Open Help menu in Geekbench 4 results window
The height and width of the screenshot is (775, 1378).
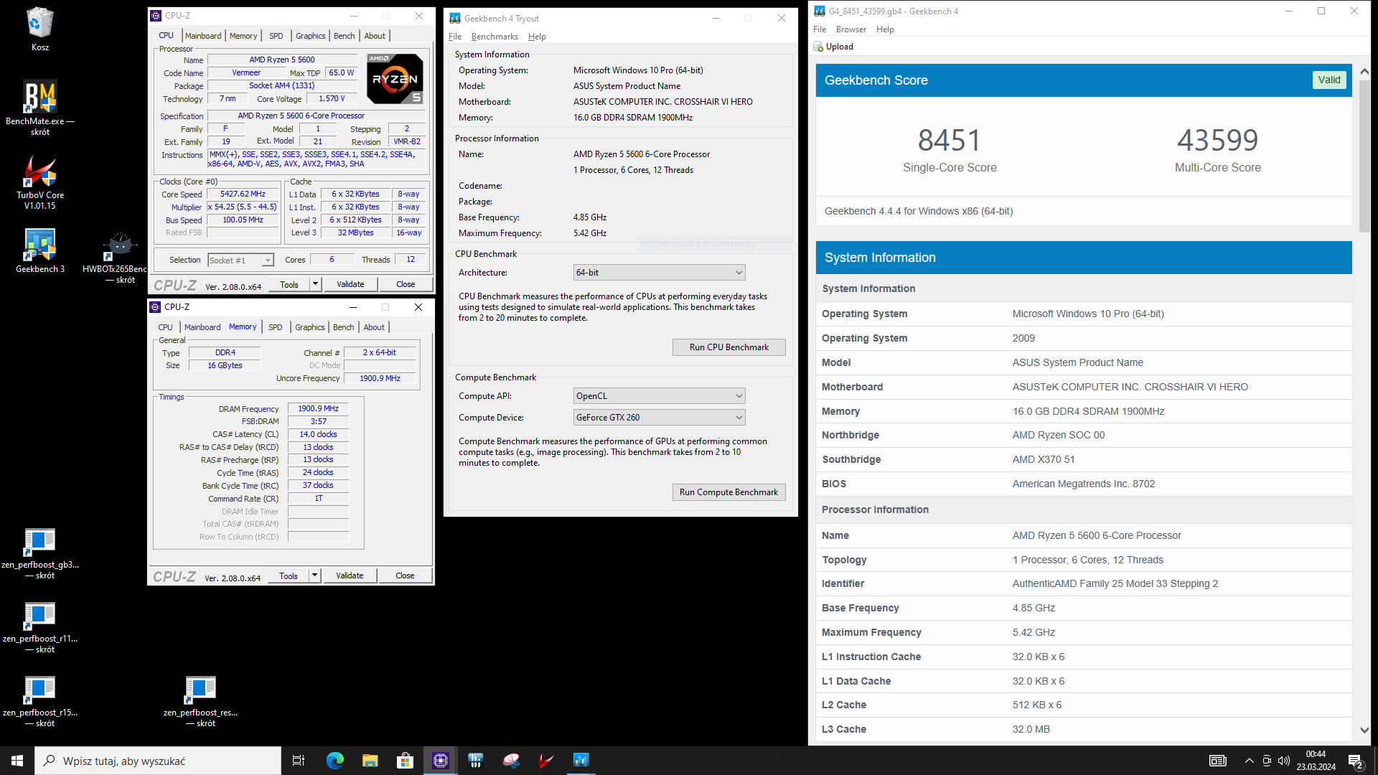coord(885,29)
